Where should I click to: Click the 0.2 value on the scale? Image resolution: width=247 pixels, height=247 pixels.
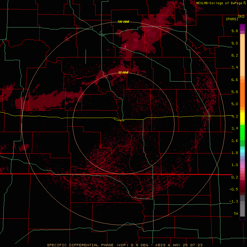coord(235,177)
